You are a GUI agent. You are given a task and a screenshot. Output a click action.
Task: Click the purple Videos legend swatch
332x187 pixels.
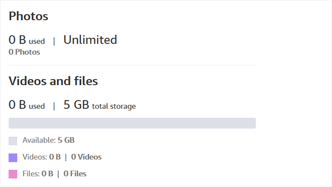click(x=13, y=158)
